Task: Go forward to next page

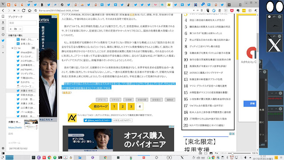Action: tap(9, 11)
